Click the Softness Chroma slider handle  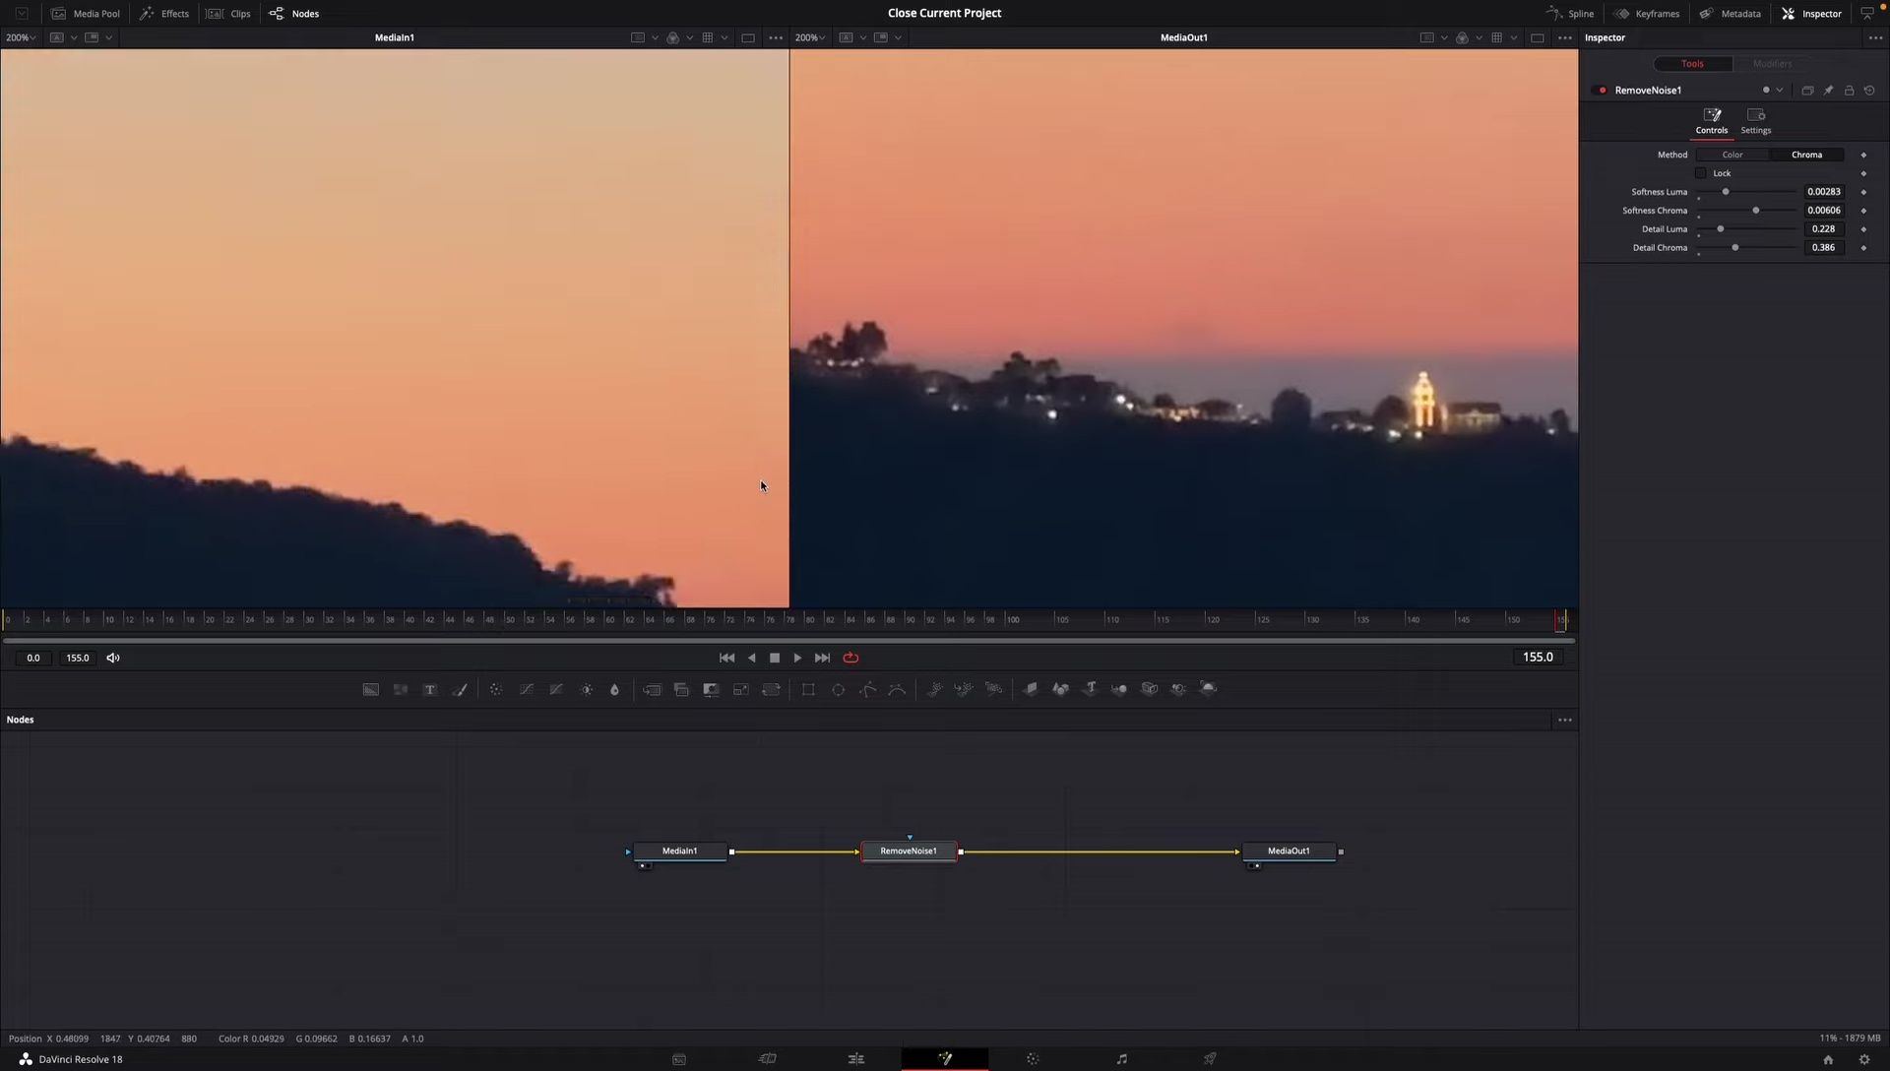(x=1756, y=212)
